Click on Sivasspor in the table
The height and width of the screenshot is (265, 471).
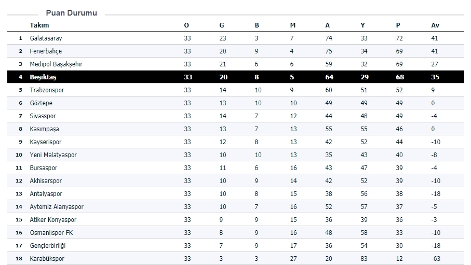click(x=43, y=116)
